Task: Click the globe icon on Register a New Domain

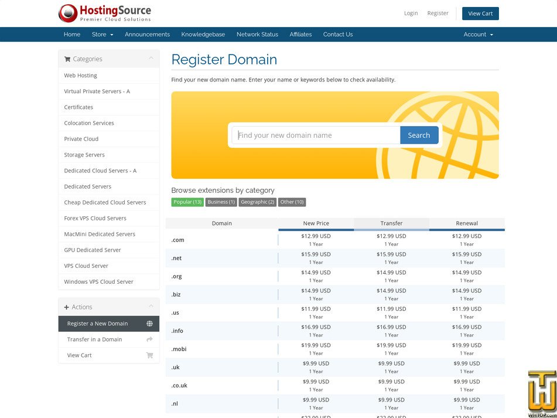Action: tap(151, 323)
